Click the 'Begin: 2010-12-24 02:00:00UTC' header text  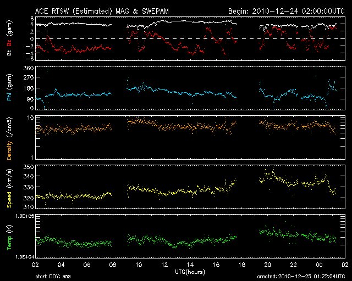[287, 11]
